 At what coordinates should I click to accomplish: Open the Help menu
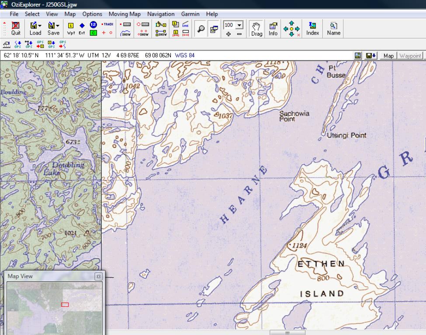coord(212,14)
